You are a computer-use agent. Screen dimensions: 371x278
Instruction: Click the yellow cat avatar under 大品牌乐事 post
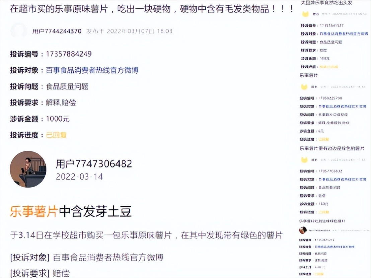305,14
